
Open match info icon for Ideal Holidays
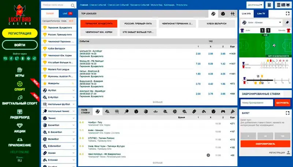(208, 155)
